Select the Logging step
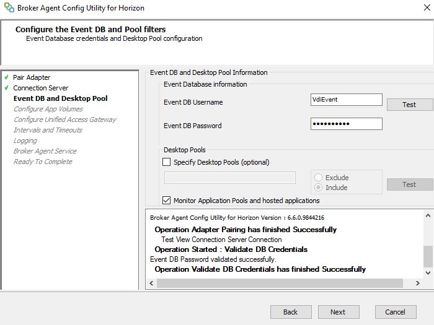The width and height of the screenshot is (434, 325). [x=25, y=141]
